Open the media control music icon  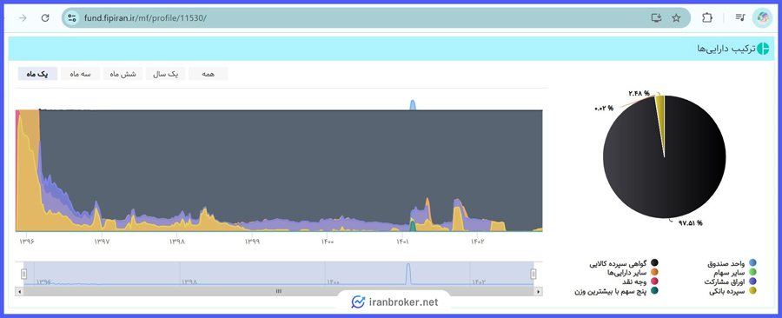tap(740, 18)
